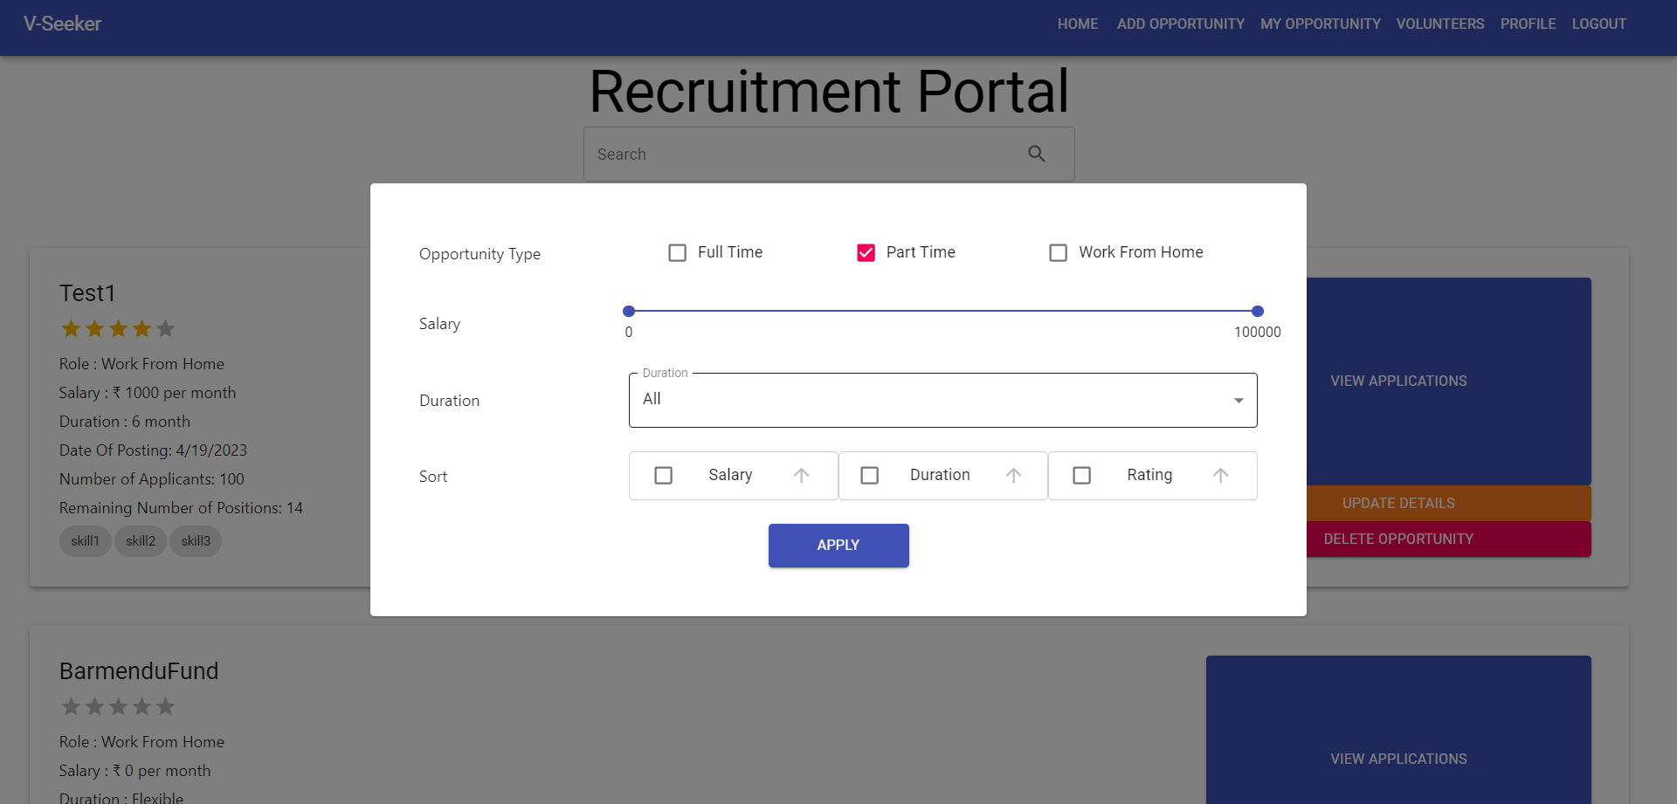This screenshot has height=804, width=1677.
Task: Click the minimum salary slider handle
Action: pos(629,311)
